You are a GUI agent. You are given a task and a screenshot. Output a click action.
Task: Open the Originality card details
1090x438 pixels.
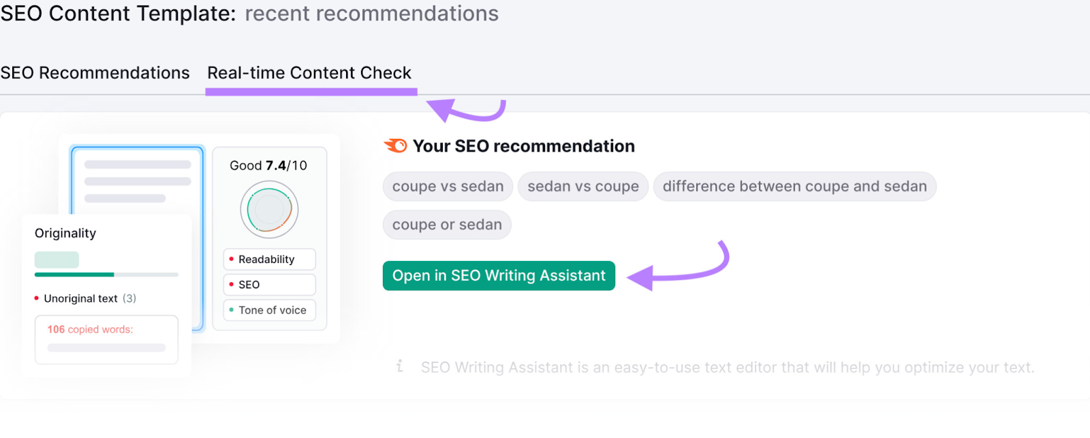click(x=65, y=233)
